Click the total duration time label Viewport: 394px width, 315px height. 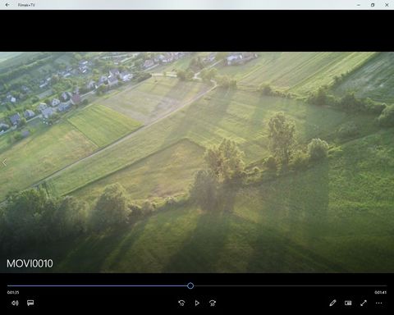click(x=381, y=292)
